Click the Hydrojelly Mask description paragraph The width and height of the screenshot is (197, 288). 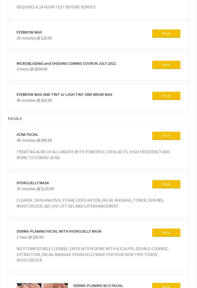[90, 203]
